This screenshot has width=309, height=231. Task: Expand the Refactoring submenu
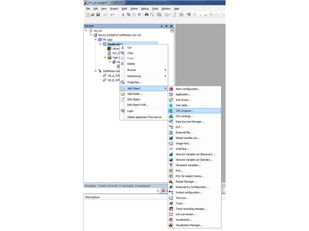pos(144,76)
